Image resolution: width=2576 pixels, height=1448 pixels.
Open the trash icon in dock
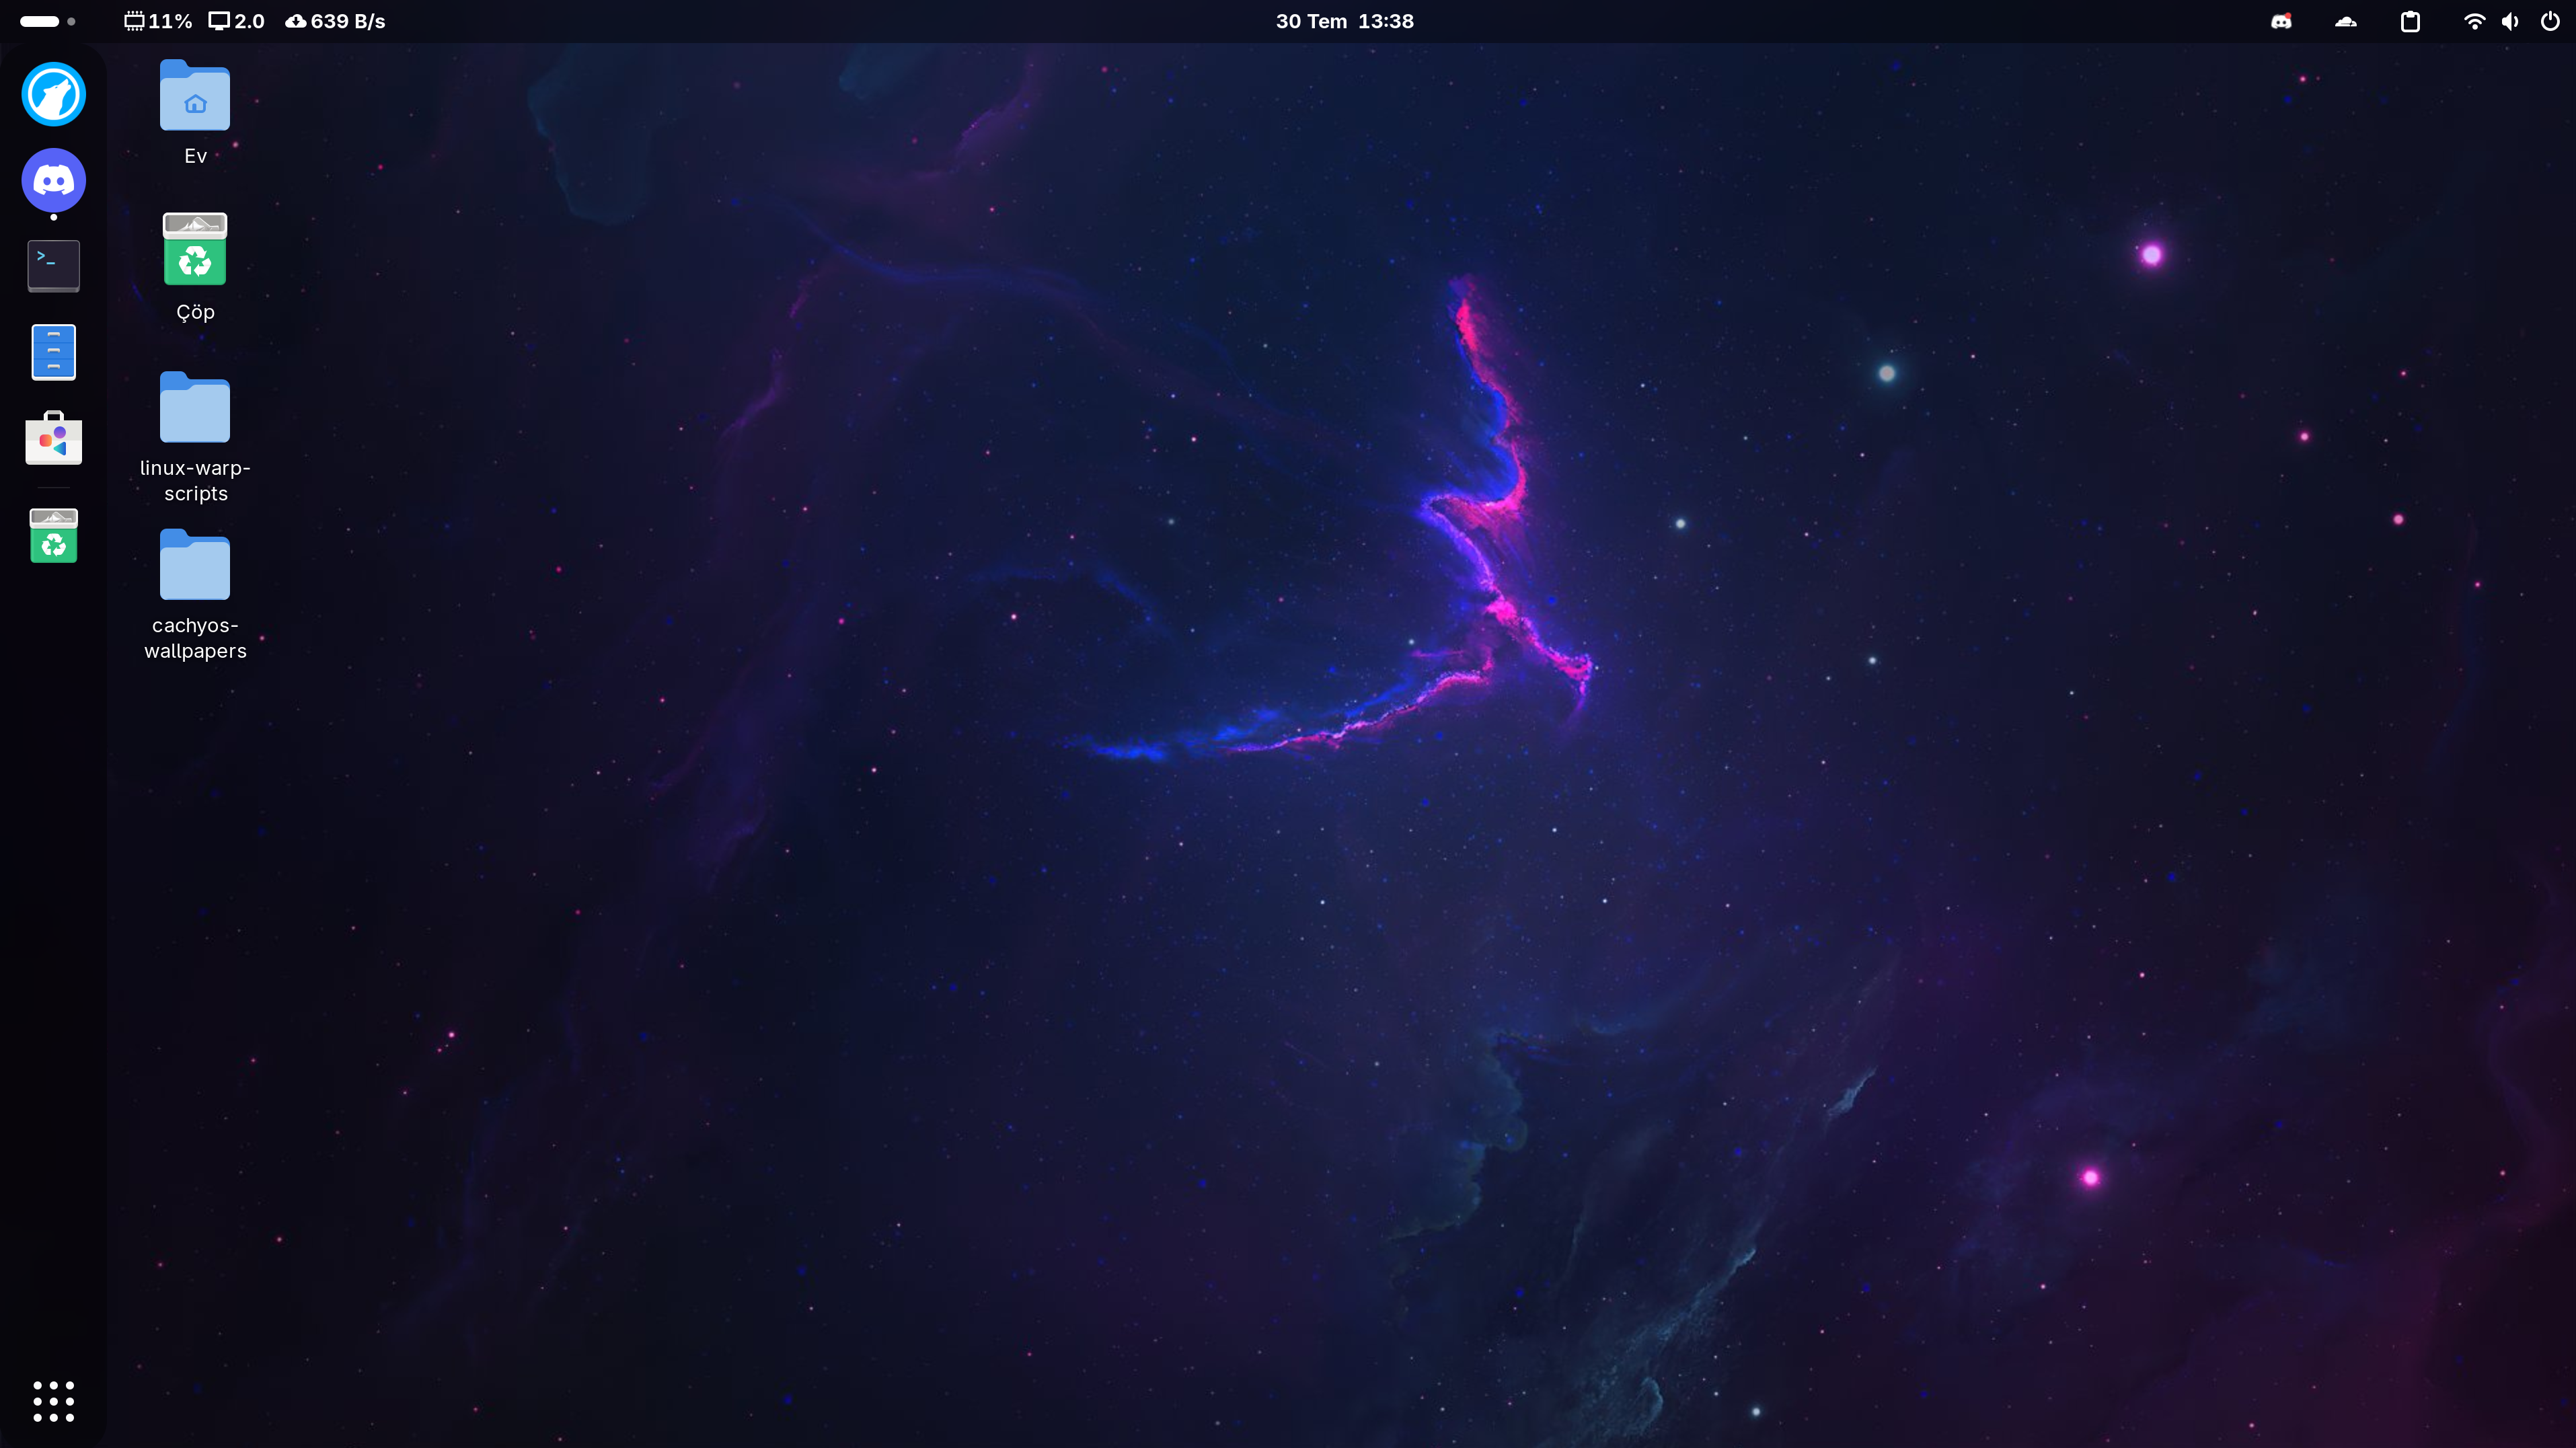click(x=54, y=536)
